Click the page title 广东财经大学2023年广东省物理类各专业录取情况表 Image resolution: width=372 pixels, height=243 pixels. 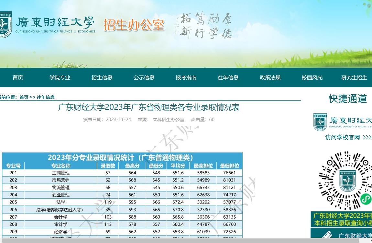[x=149, y=107]
